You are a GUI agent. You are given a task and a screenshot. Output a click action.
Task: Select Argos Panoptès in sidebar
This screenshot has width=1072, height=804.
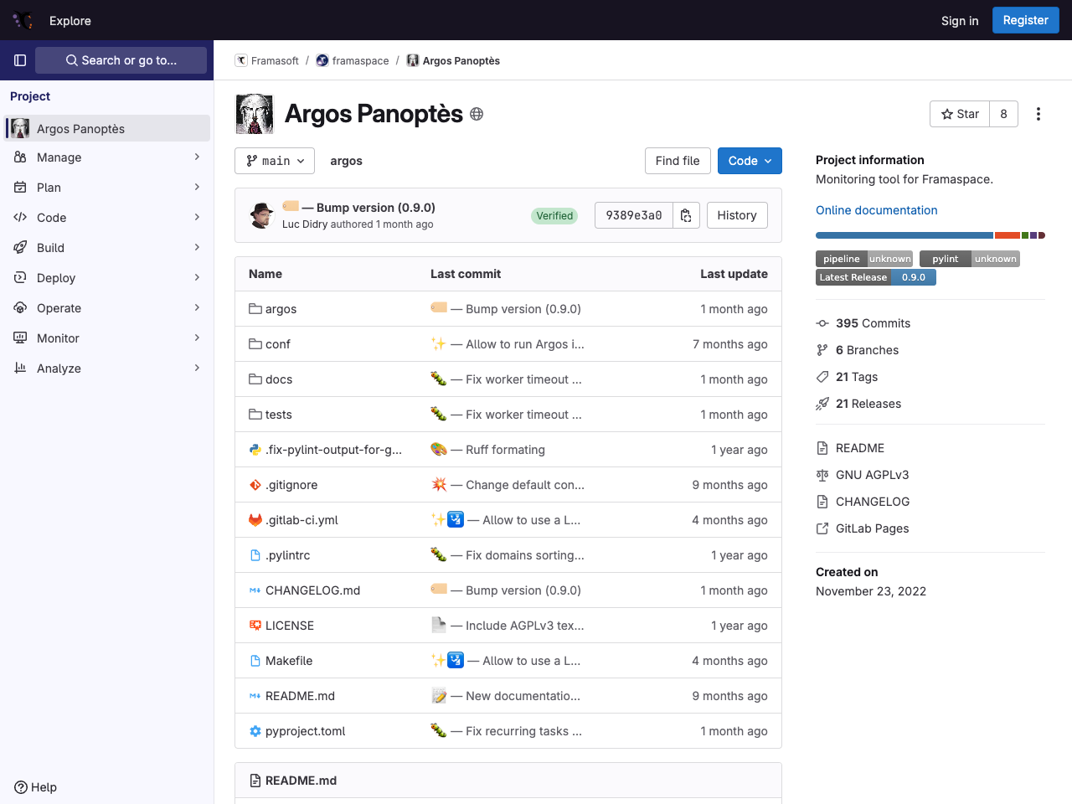coord(106,128)
